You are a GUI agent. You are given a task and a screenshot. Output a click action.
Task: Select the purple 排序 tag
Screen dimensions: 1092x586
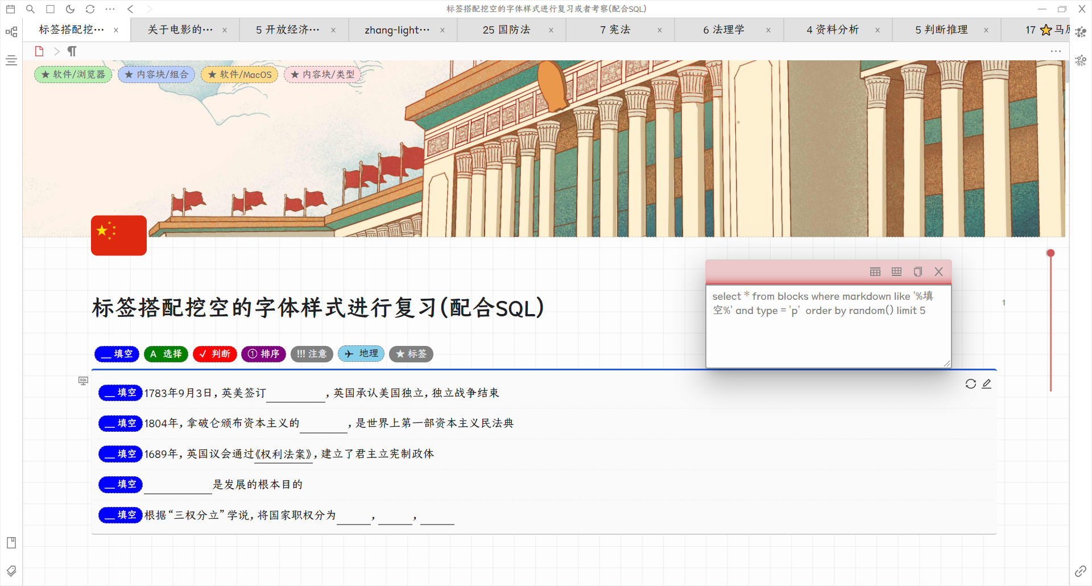264,354
